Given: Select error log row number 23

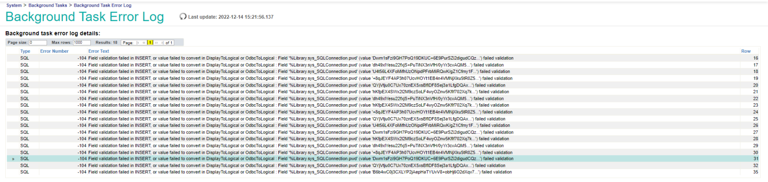Looking at the screenshot, I should click(383, 105).
